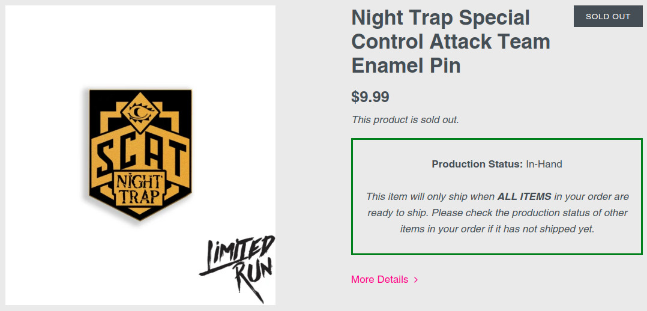Image resolution: width=647 pixels, height=311 pixels.
Task: Click the "This item will only ship" text
Action: (x=430, y=196)
